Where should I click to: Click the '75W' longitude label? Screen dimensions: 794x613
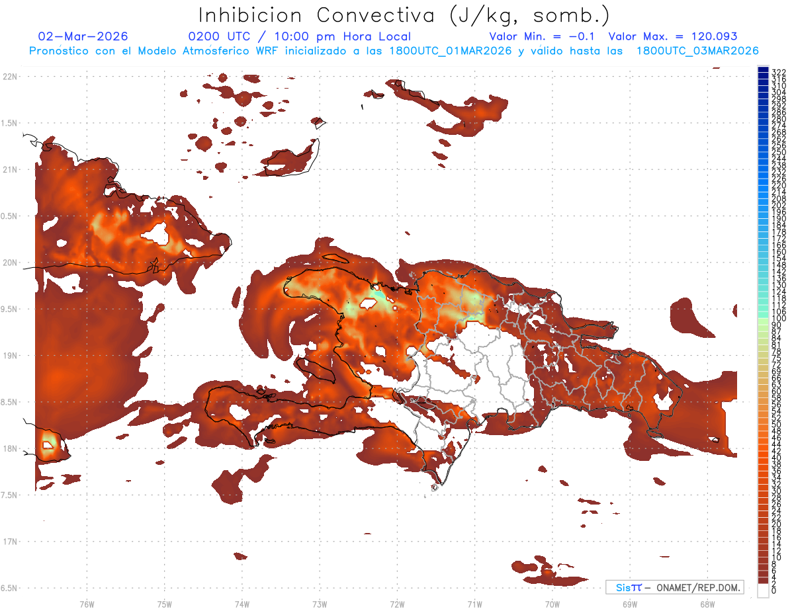[165, 604]
